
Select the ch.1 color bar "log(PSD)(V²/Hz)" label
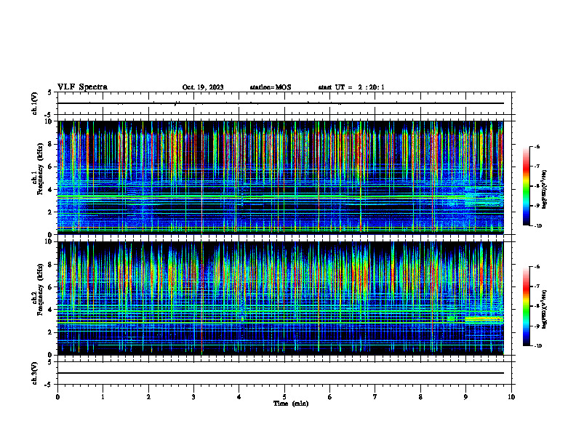545,190
